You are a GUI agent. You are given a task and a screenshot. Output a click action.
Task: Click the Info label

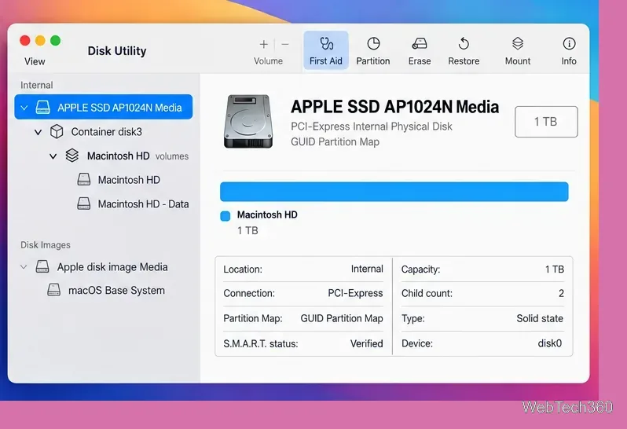[569, 61]
